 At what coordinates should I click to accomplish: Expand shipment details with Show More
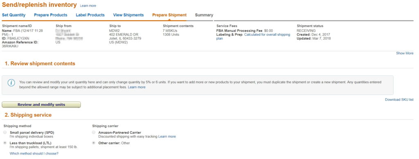(x=405, y=53)
